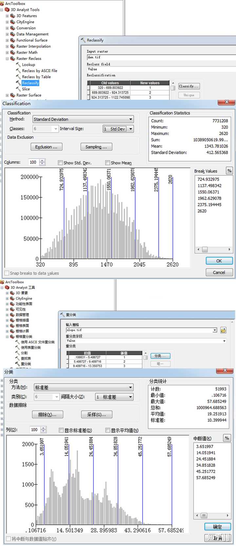The image size is (236, 546).
Task: Click the dem.tif input raster field
Action: pyautogui.click(x=161, y=57)
